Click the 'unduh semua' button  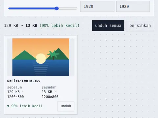point(108,26)
